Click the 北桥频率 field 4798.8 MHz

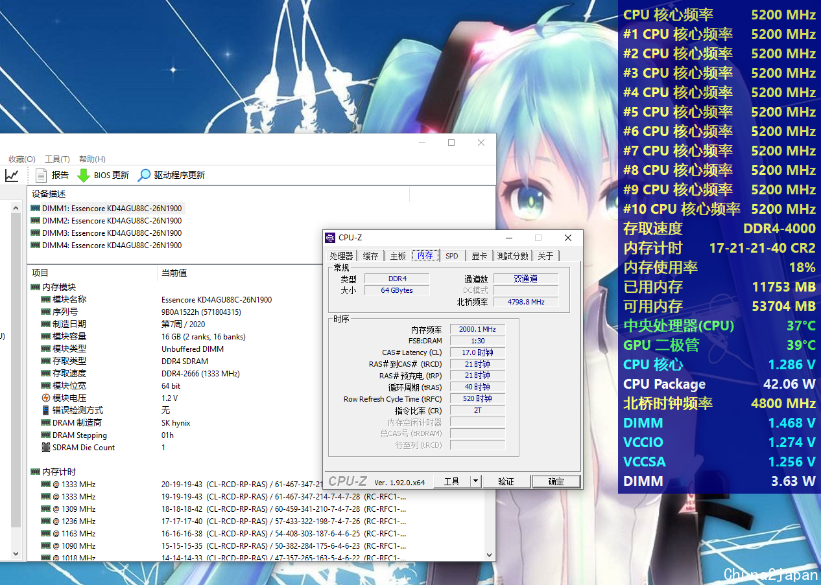point(526,302)
